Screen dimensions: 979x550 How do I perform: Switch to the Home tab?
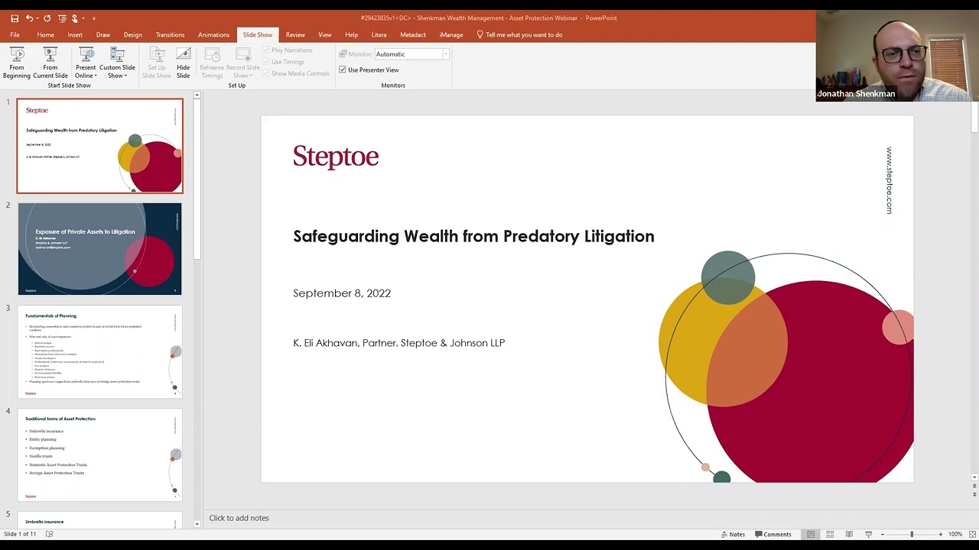coord(46,34)
